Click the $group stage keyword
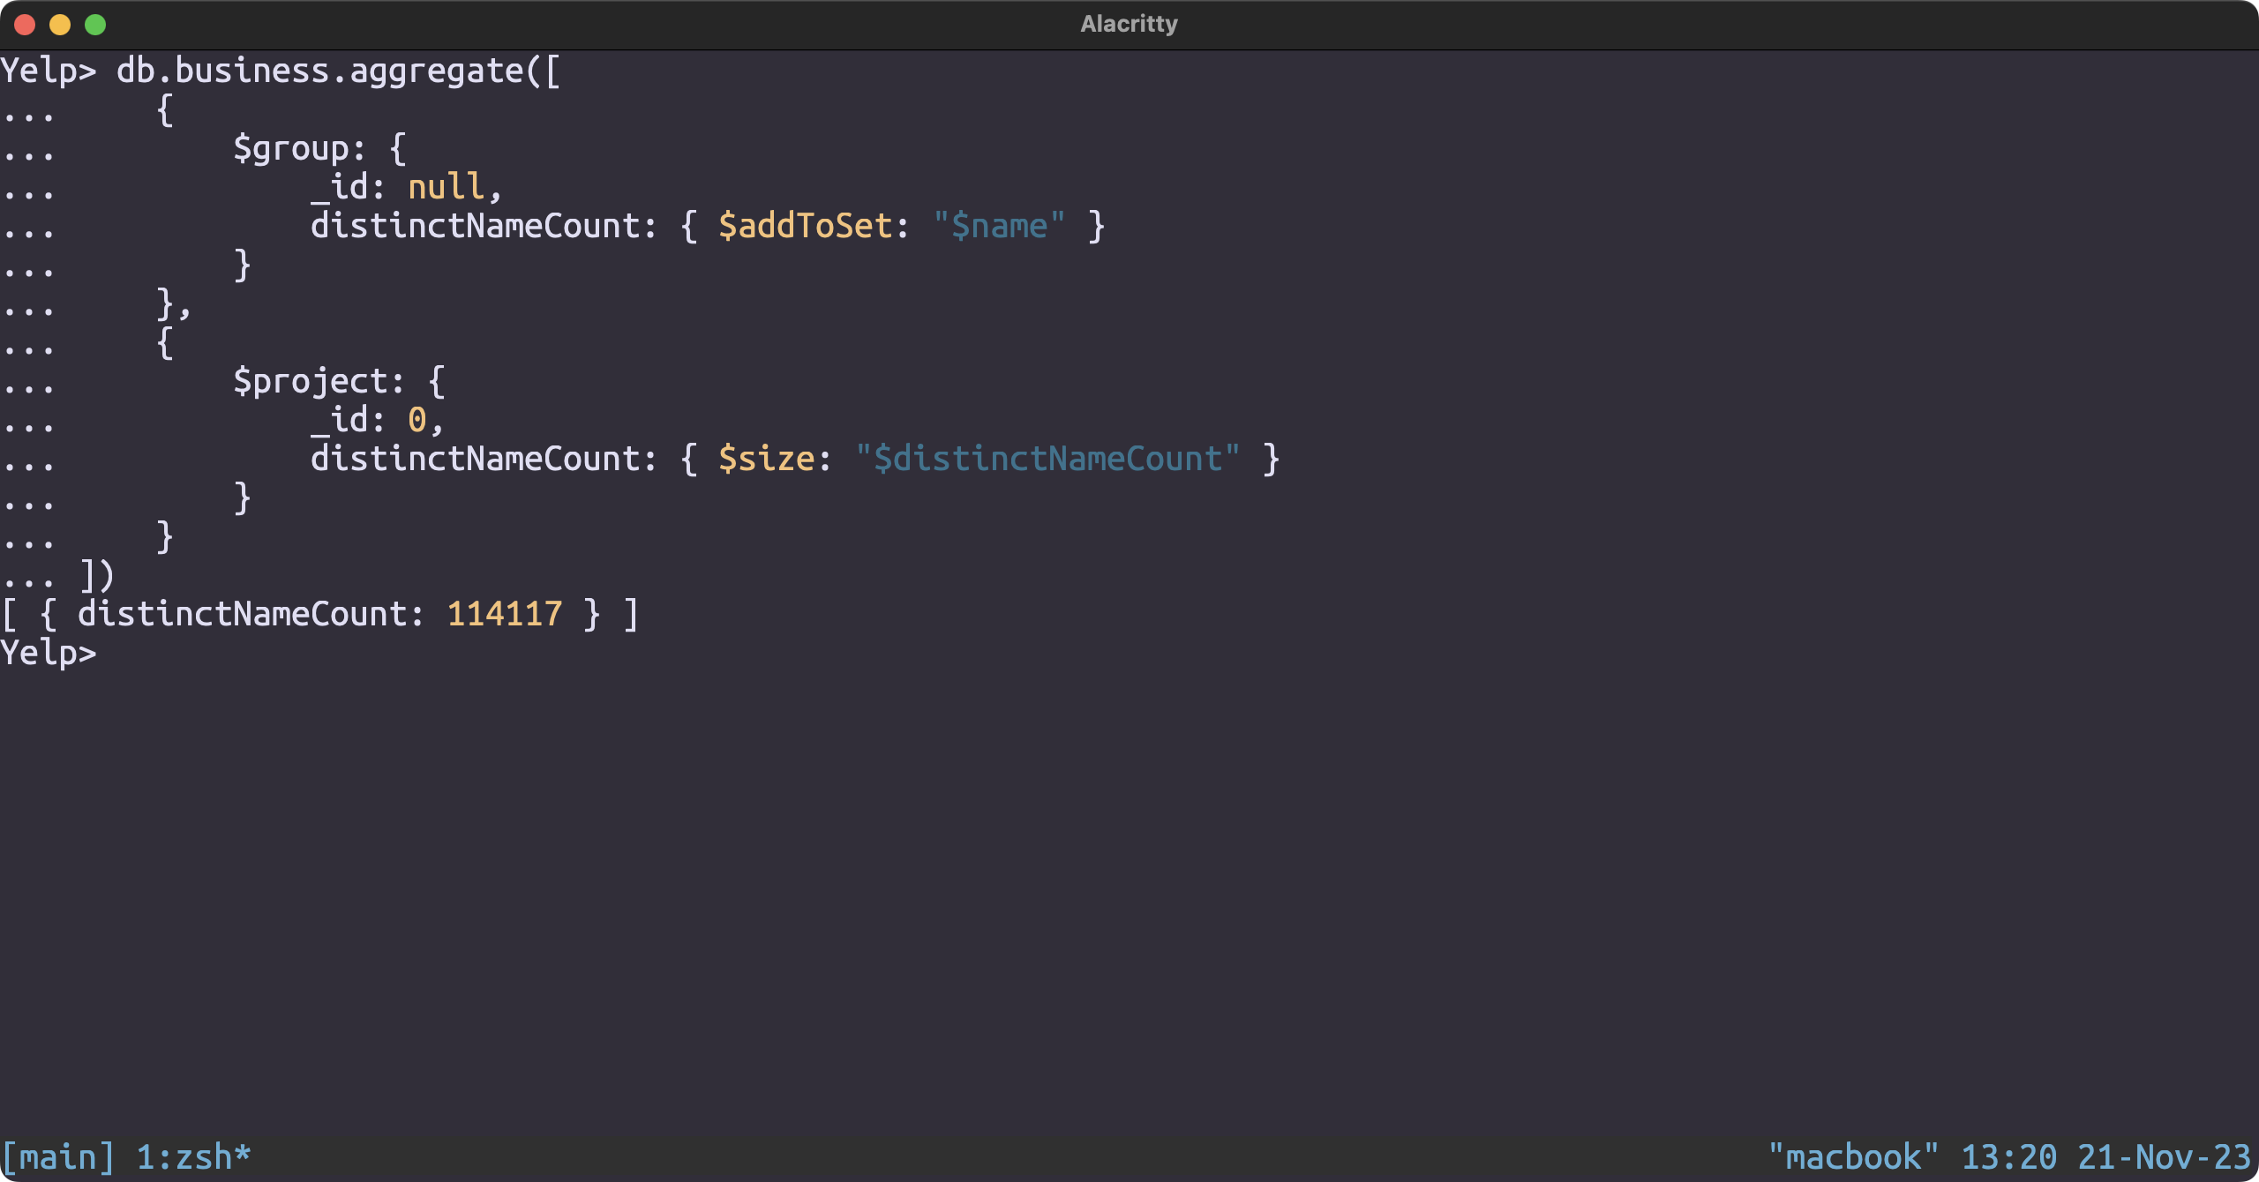The width and height of the screenshot is (2259, 1182). tap(291, 148)
